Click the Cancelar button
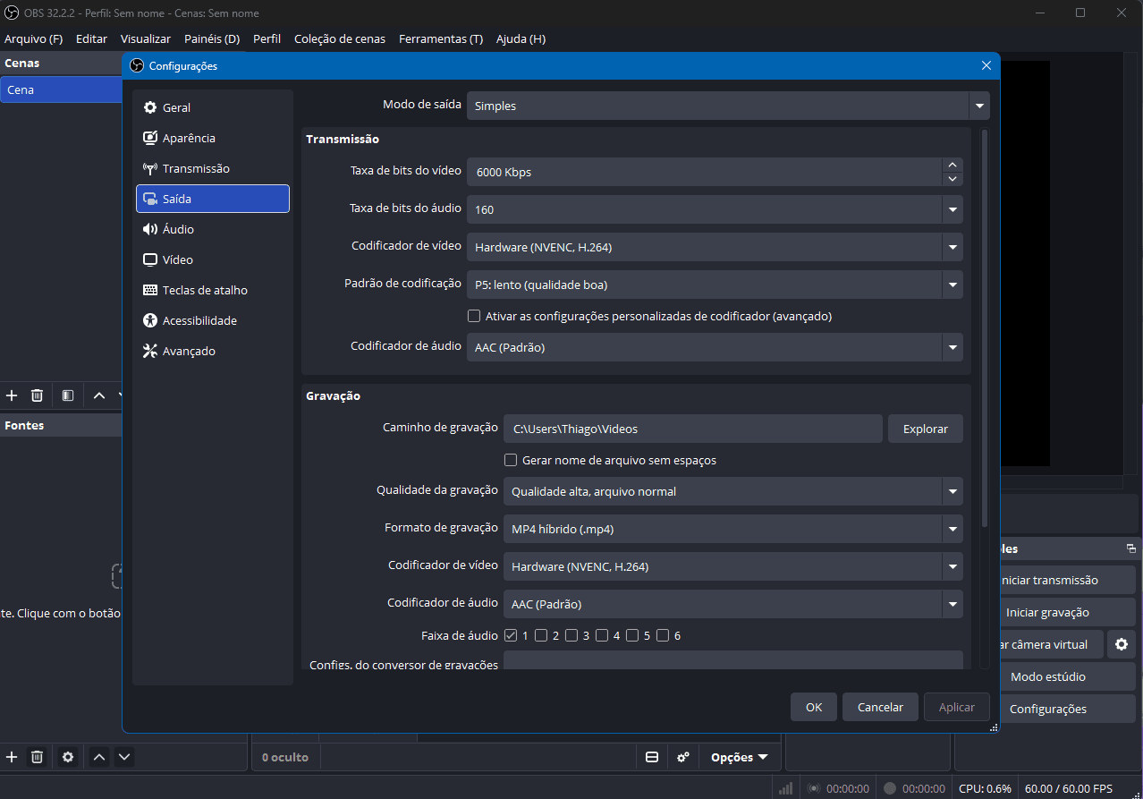The height and width of the screenshot is (799, 1143). 880,707
